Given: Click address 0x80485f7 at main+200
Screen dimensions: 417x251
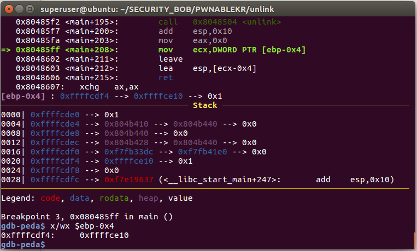Looking at the screenshot, I should [38, 31].
